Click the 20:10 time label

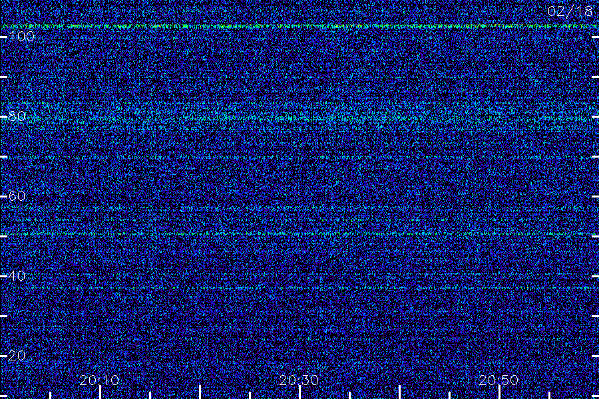tap(99, 380)
